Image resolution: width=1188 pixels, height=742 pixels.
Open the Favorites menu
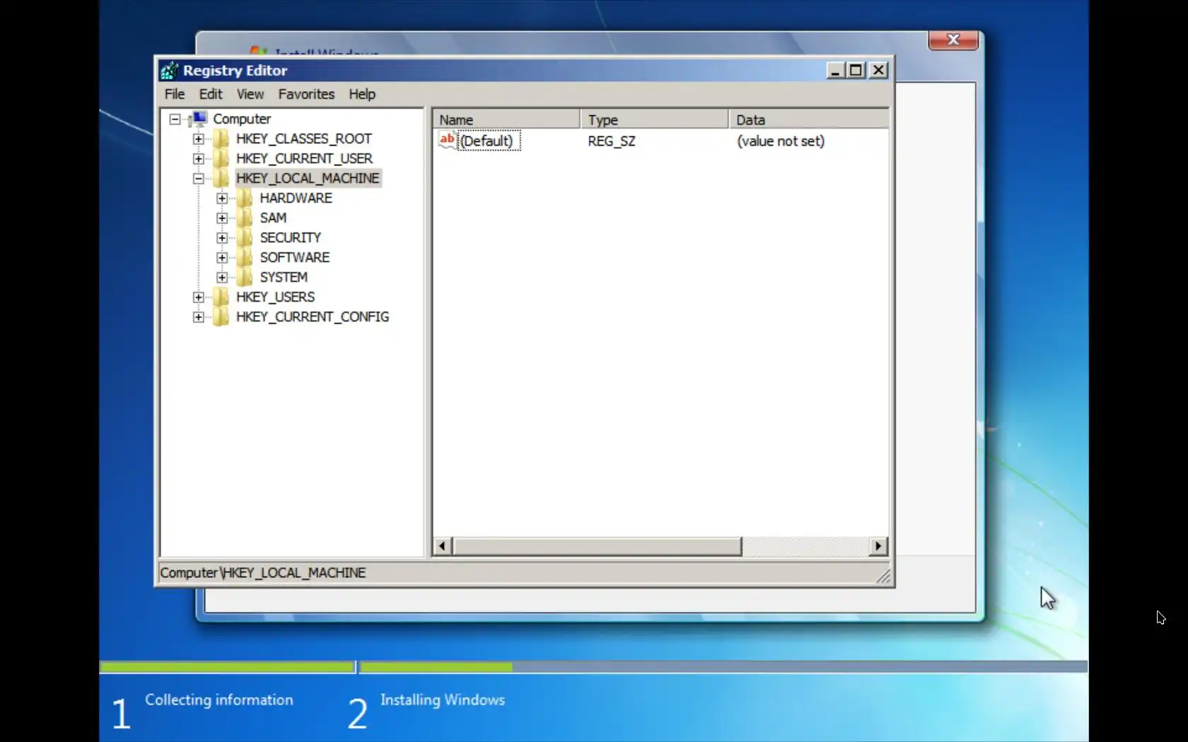(x=306, y=94)
